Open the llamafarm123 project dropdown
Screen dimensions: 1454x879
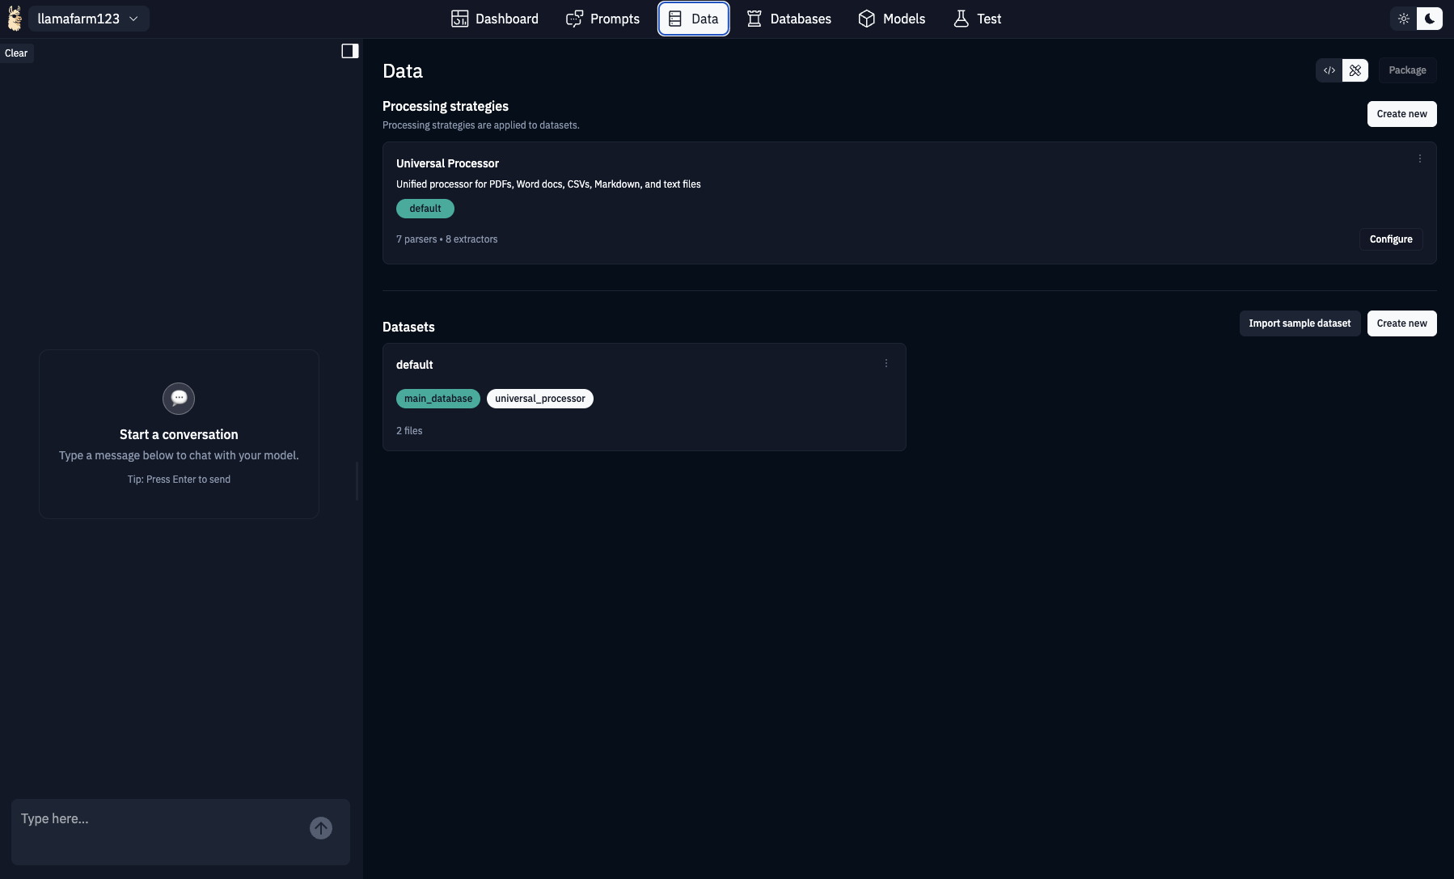tap(88, 18)
